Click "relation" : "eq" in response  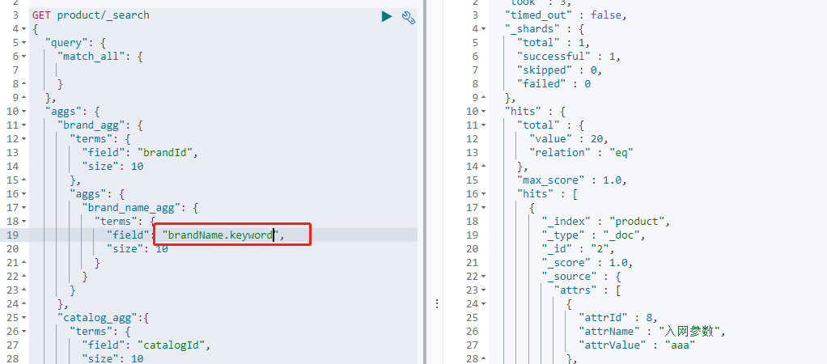click(x=581, y=152)
